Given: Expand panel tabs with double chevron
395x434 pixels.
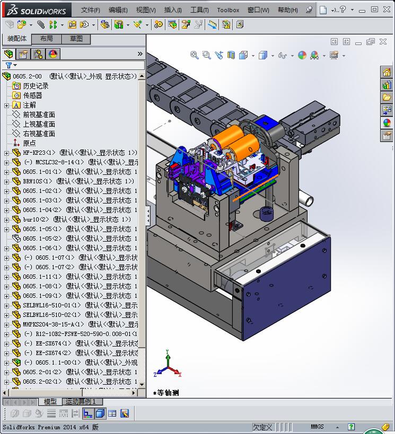Looking at the screenshot, I should 140,54.
